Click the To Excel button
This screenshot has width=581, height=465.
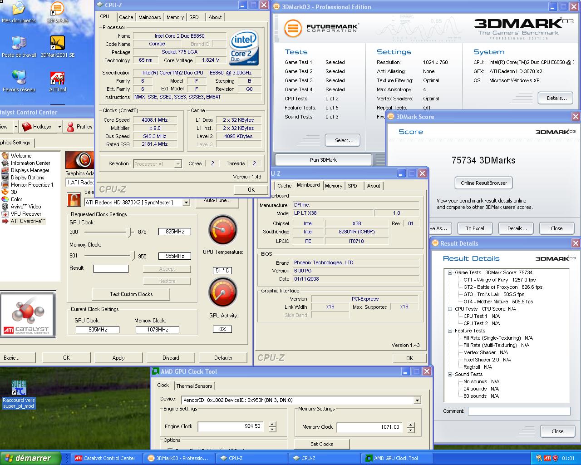pyautogui.click(x=475, y=228)
